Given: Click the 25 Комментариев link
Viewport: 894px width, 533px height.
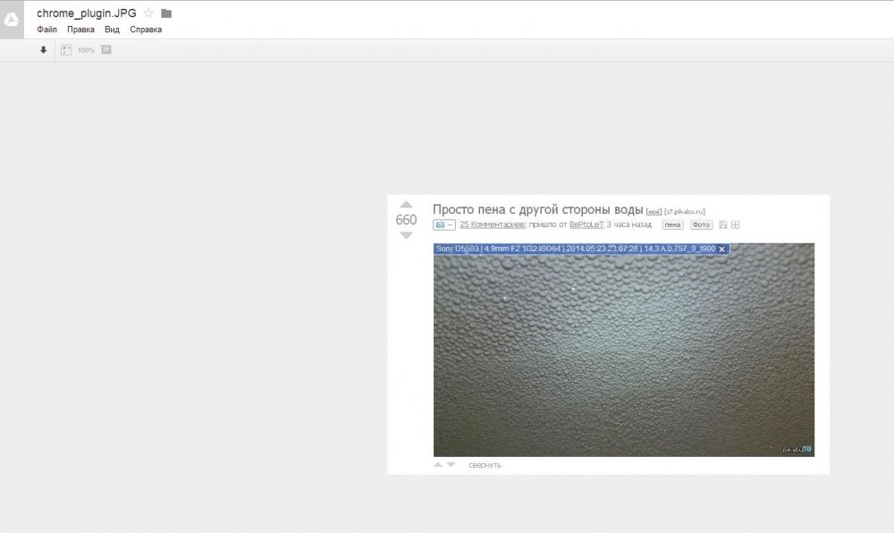Looking at the screenshot, I should click(x=492, y=224).
